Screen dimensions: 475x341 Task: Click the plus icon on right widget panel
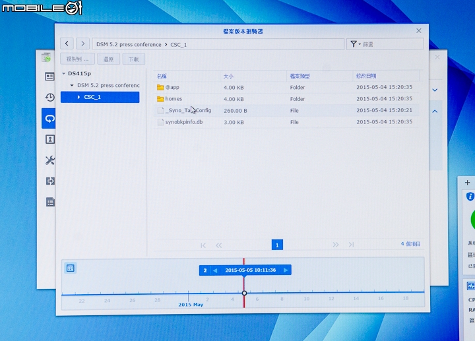pyautogui.click(x=468, y=183)
